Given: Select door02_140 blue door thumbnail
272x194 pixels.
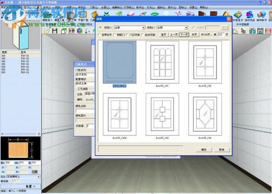Looking at the screenshot, I should click(x=119, y=62).
